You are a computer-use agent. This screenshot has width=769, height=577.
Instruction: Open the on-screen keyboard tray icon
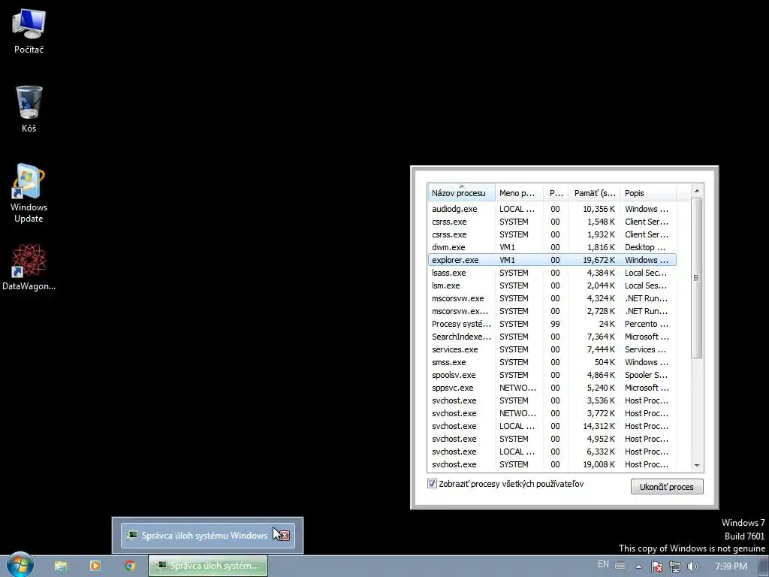(620, 566)
